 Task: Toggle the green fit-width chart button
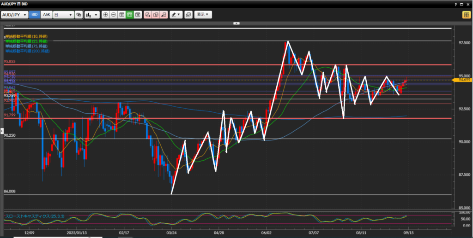click(x=130, y=15)
